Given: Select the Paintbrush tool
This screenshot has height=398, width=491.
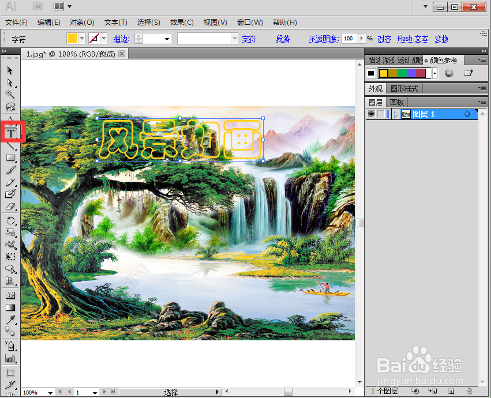Looking at the screenshot, I should point(10,170).
